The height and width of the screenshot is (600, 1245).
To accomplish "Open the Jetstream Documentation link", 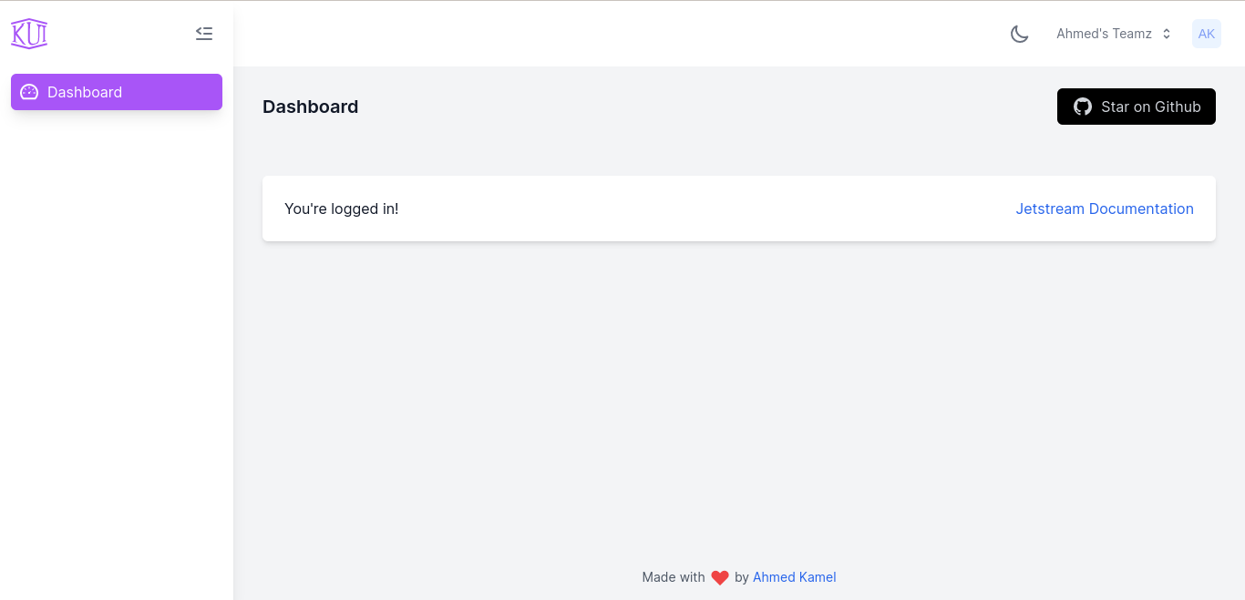I will (x=1105, y=208).
